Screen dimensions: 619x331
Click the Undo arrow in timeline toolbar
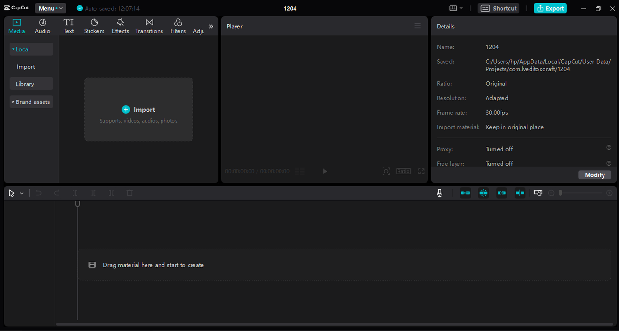tap(39, 193)
